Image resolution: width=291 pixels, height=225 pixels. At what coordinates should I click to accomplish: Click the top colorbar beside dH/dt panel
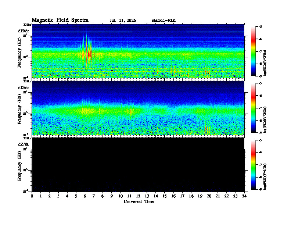(x=254, y=51)
